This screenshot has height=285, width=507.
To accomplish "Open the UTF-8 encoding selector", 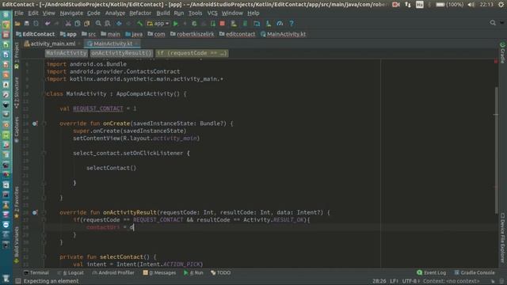I will 411,281.
